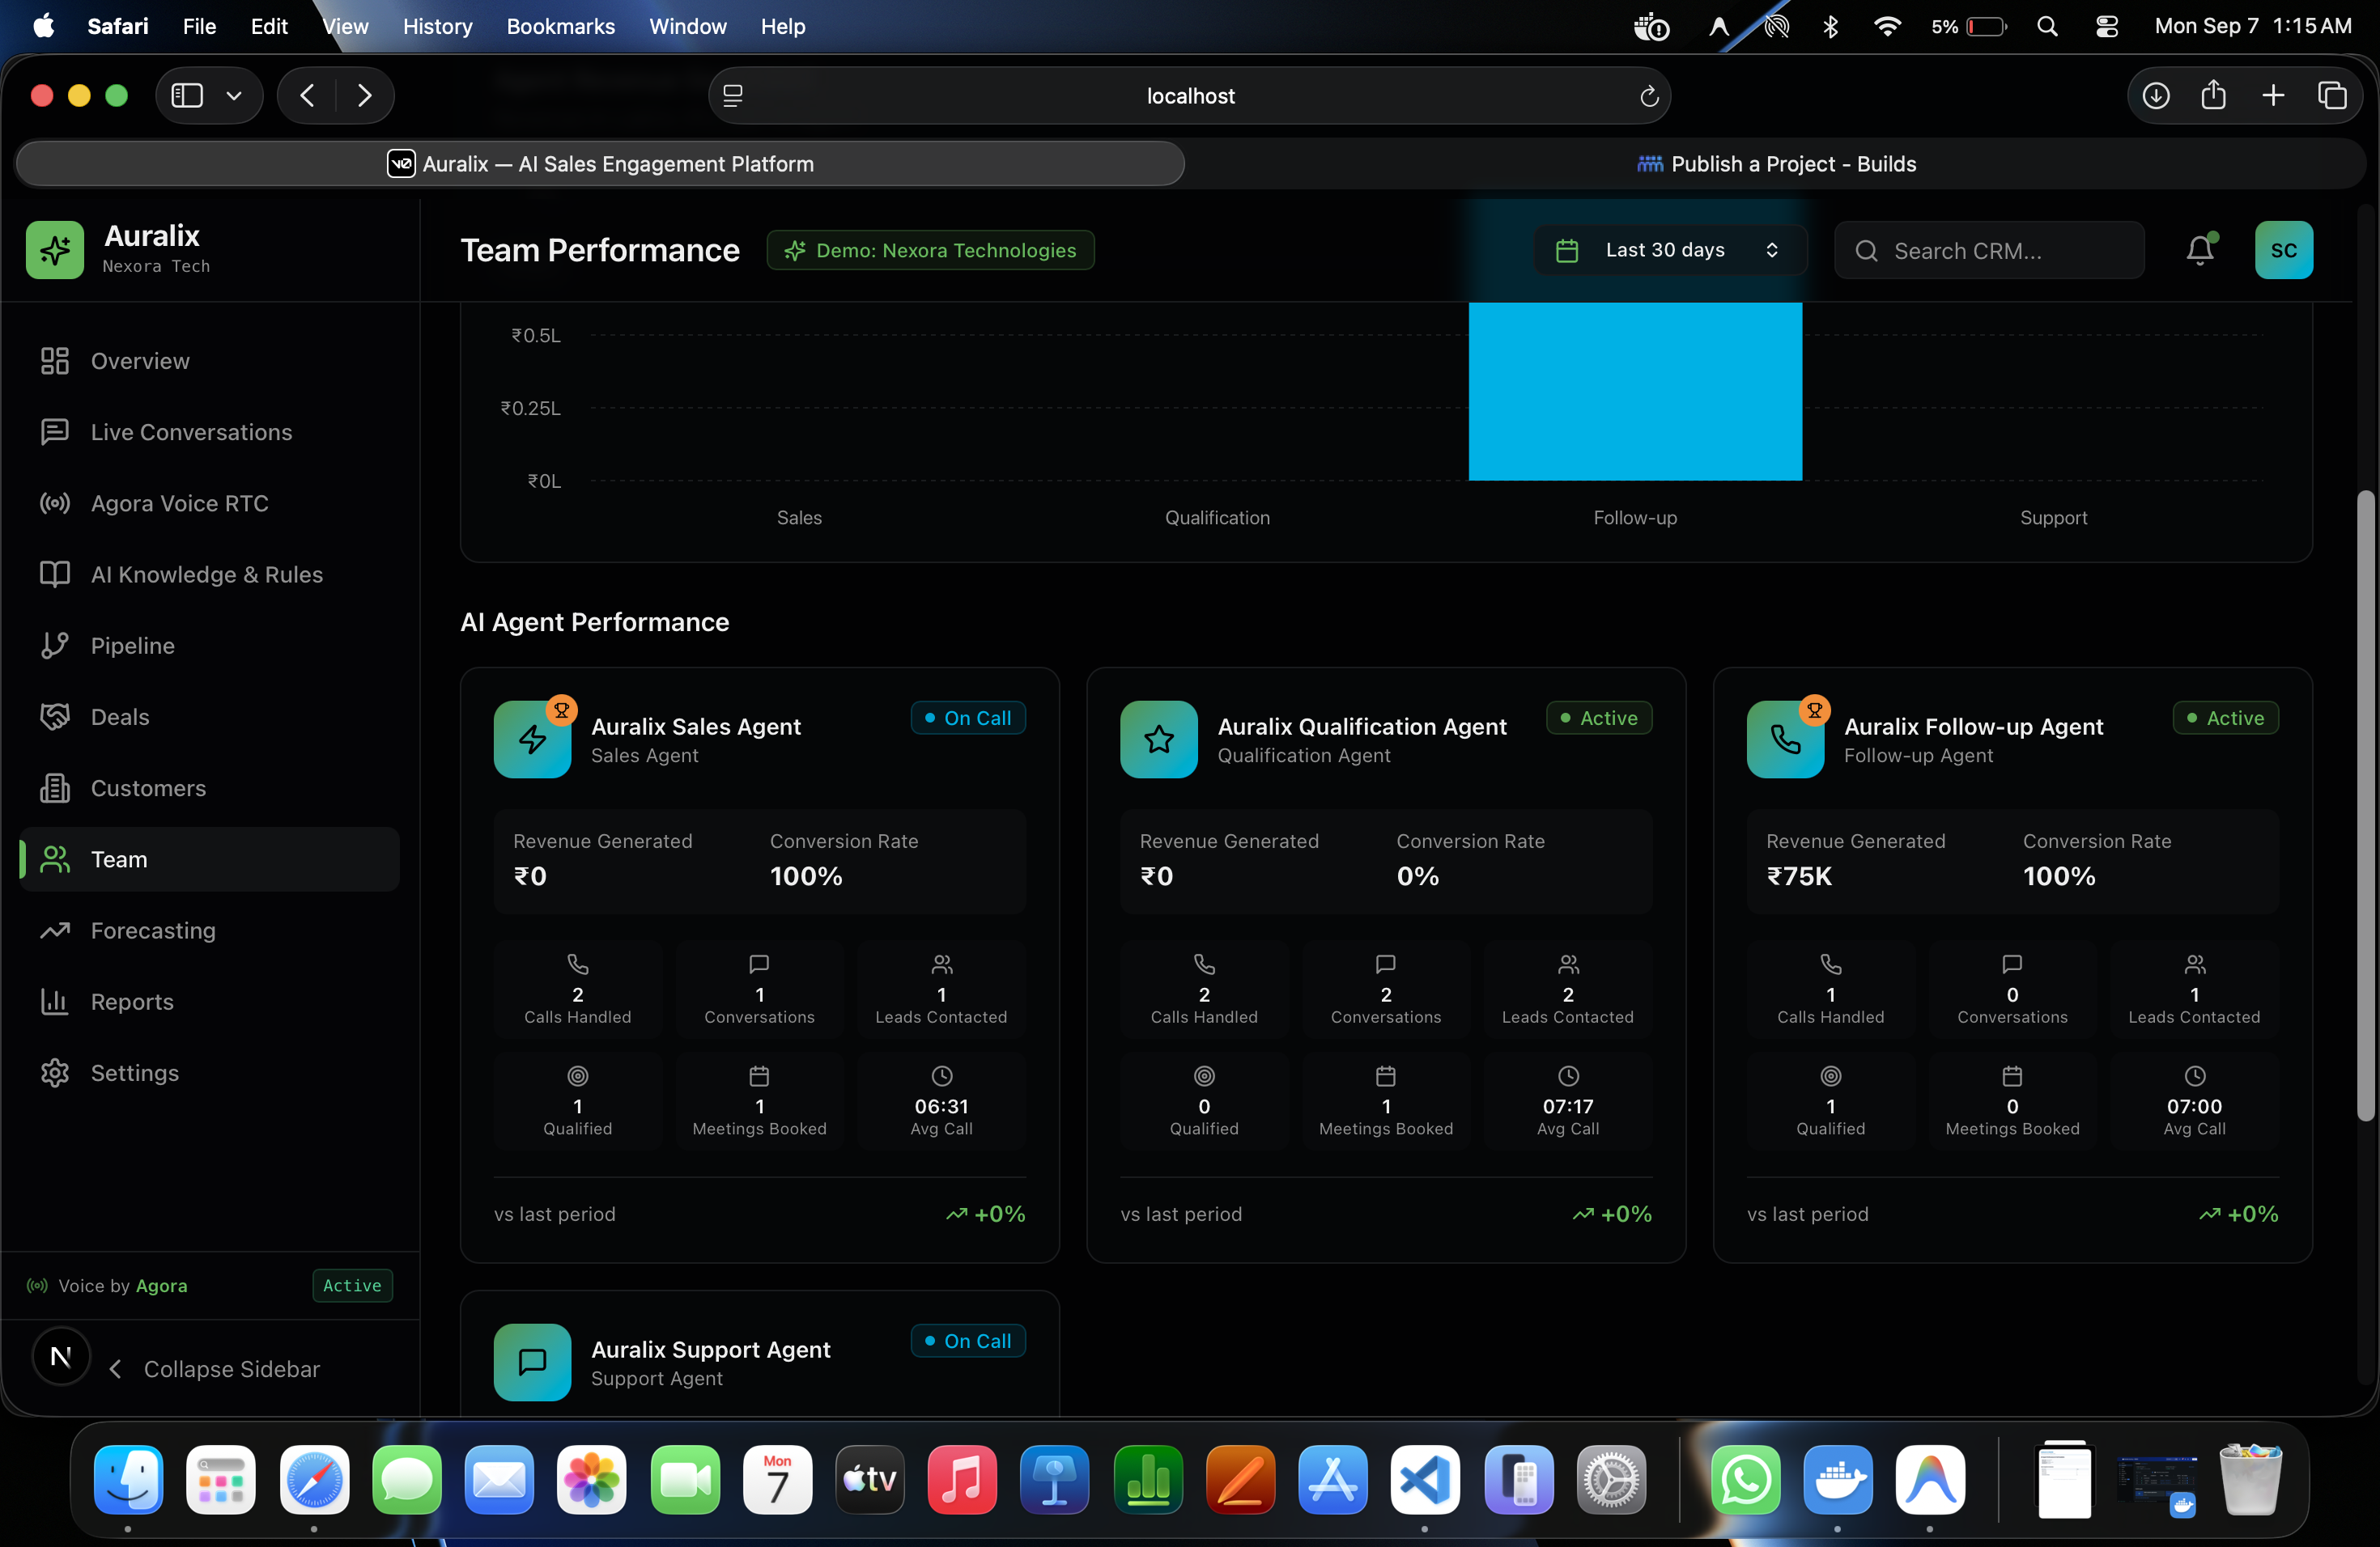Viewport: 2380px width, 1547px height.
Task: Click the Sales Agent On Call status
Action: [x=968, y=718]
